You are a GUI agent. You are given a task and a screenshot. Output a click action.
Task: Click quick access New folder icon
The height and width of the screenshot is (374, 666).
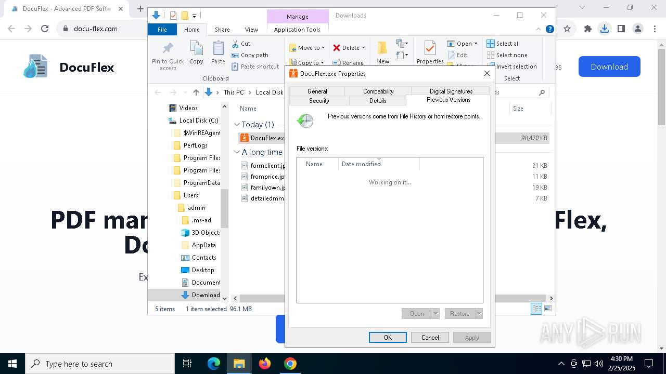(x=184, y=16)
